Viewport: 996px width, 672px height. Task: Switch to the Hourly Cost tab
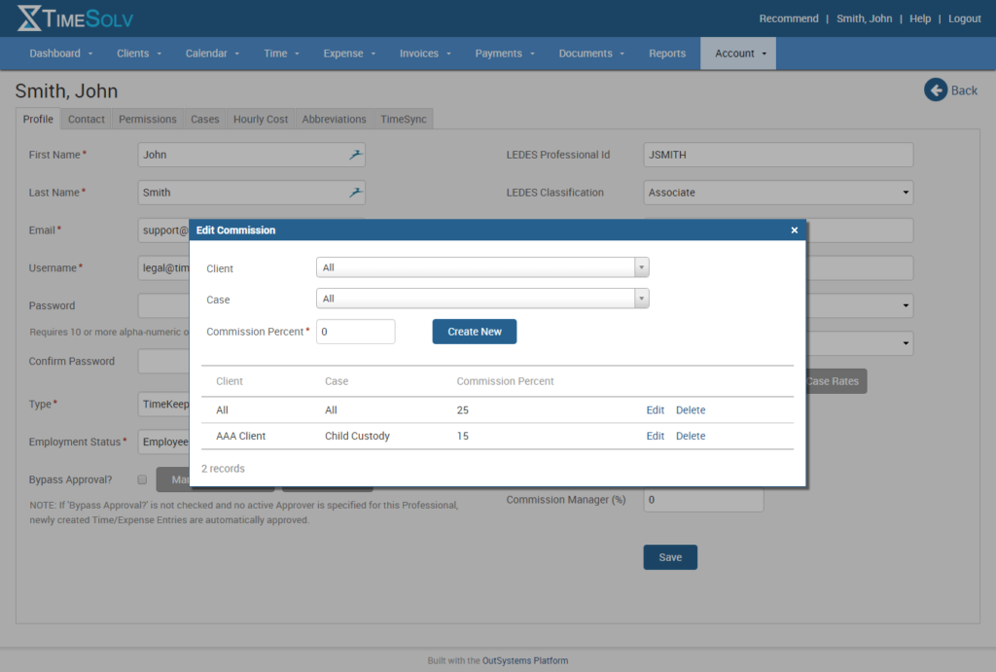click(x=260, y=119)
